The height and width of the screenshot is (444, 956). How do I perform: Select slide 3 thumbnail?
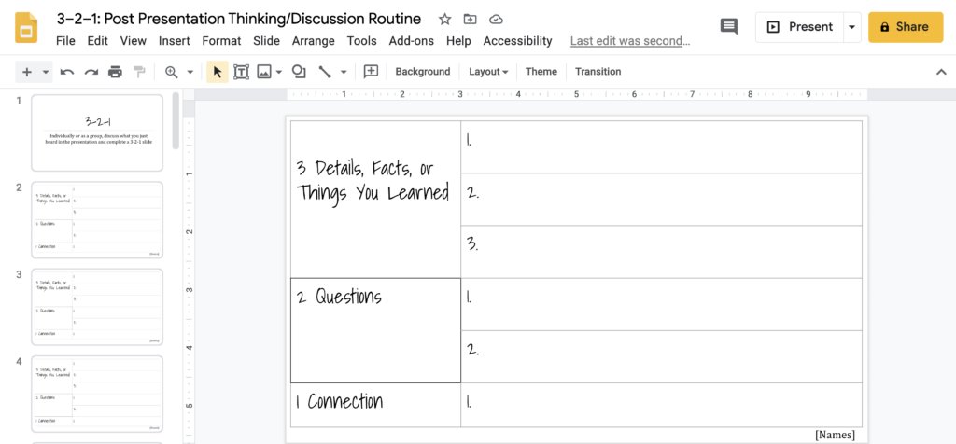[x=97, y=307]
